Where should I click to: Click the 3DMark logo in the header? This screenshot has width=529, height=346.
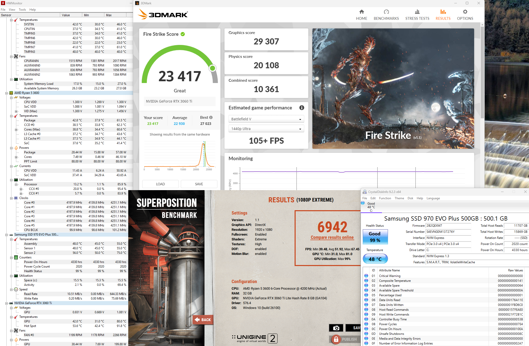(163, 14)
